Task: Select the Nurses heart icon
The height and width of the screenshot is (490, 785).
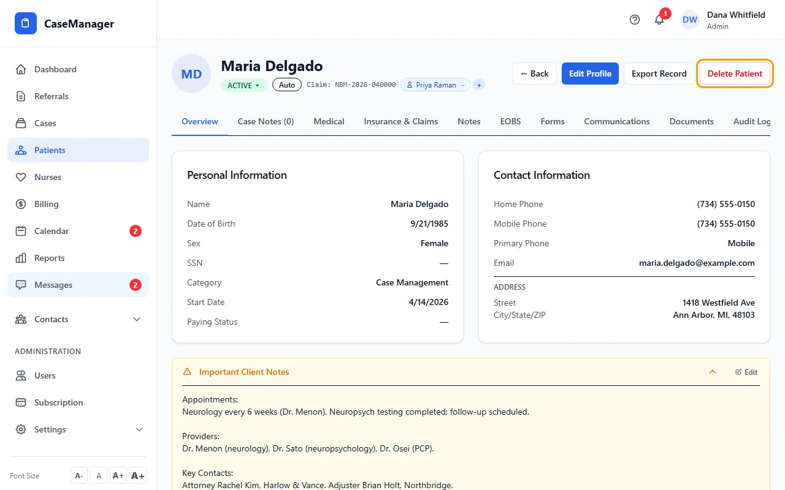Action: coord(21,177)
